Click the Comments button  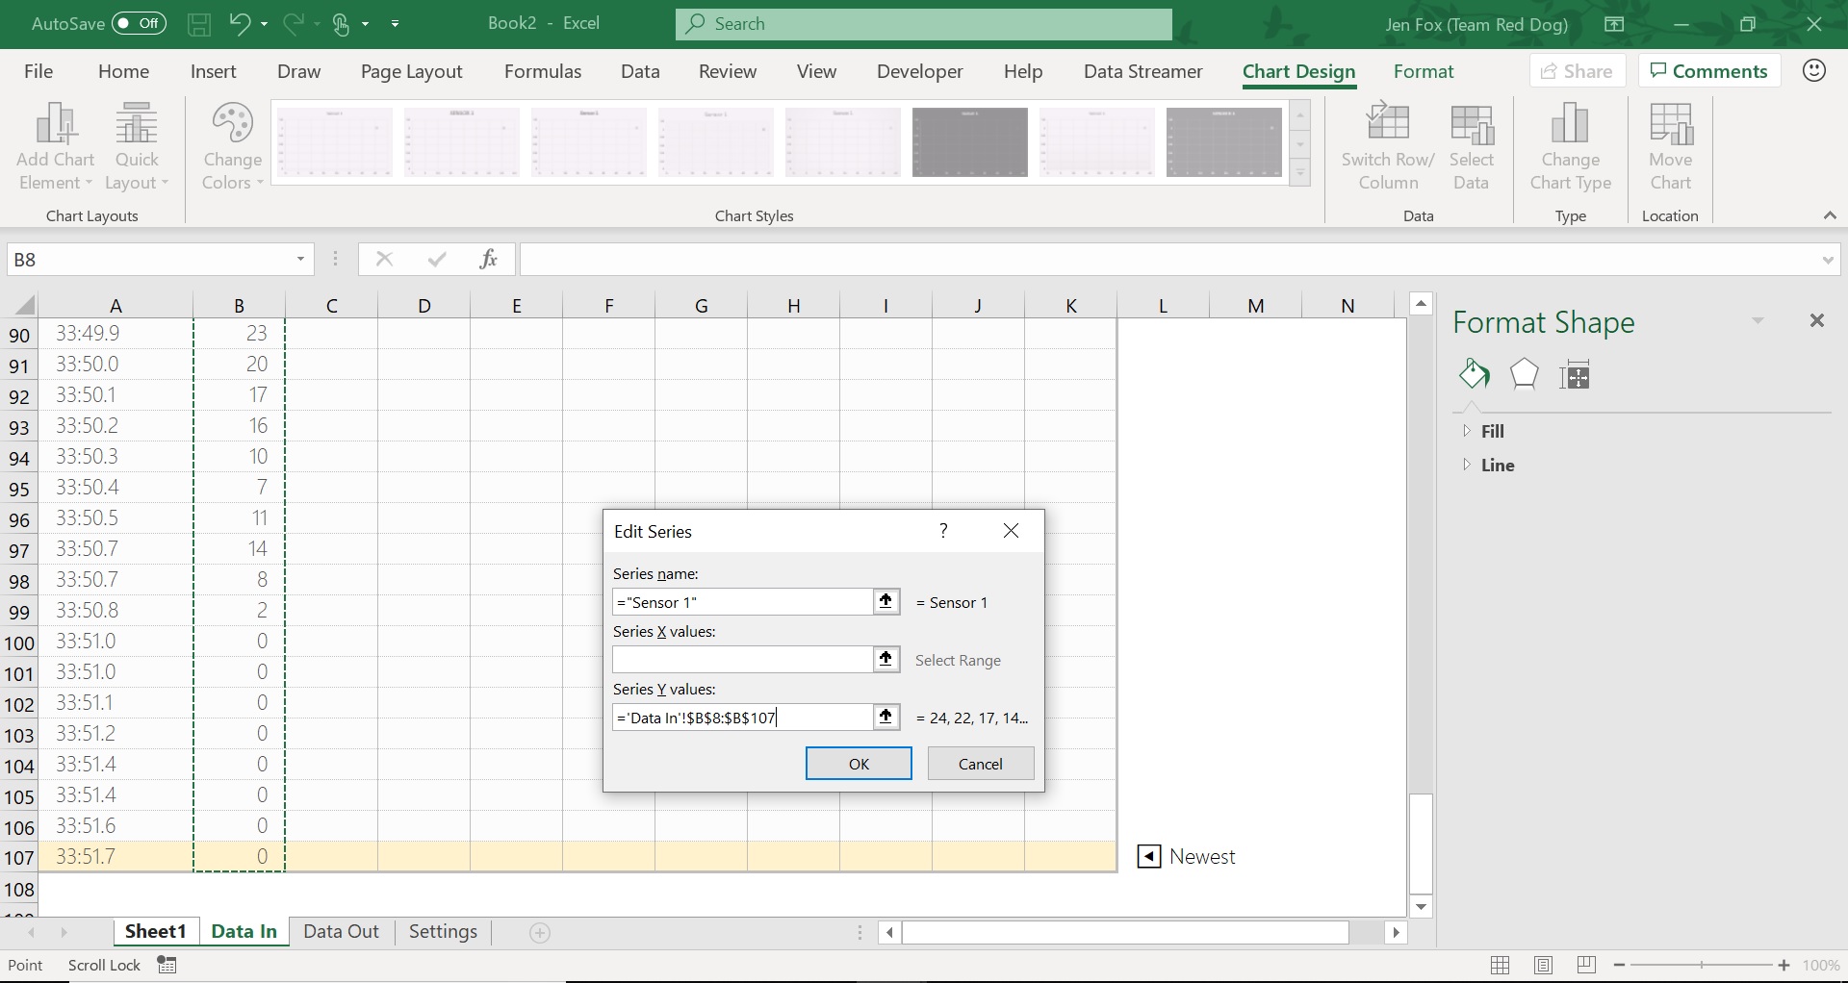tap(1708, 71)
